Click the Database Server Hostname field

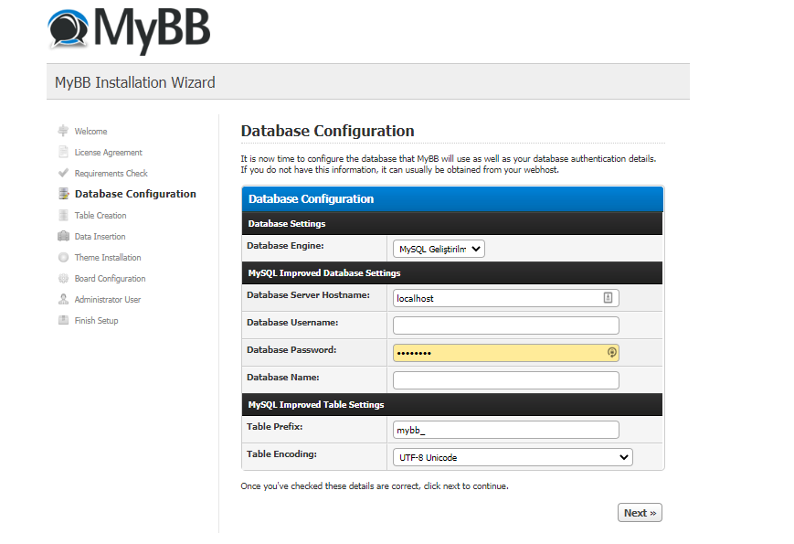(x=506, y=298)
